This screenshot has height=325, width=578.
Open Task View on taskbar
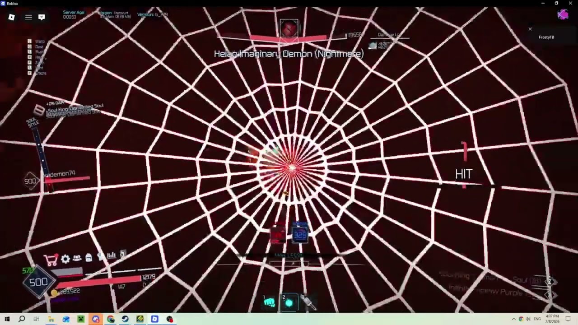[x=36, y=319]
